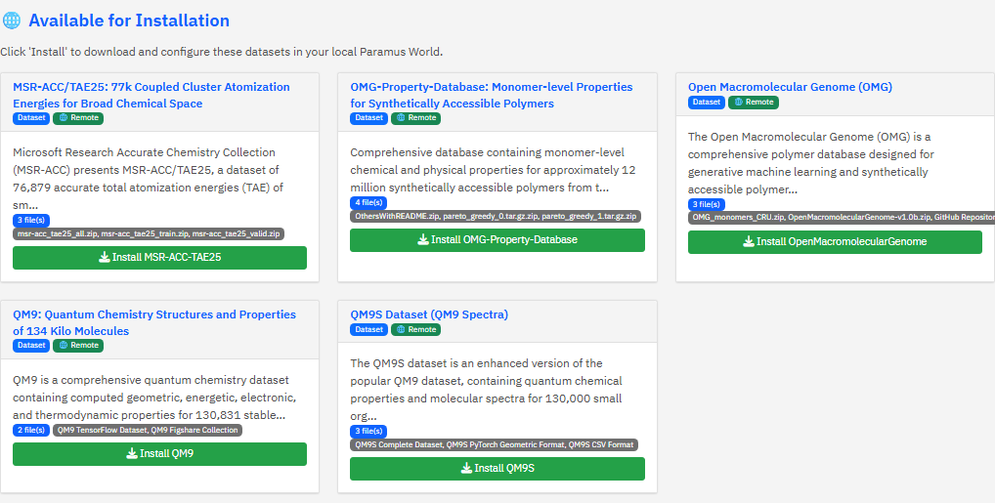Click the download icon on Install OMG-Property-Database

tap(423, 240)
